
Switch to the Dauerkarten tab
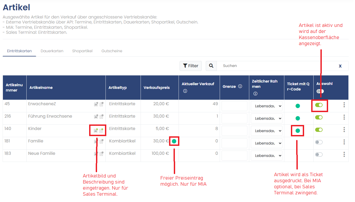point(52,51)
